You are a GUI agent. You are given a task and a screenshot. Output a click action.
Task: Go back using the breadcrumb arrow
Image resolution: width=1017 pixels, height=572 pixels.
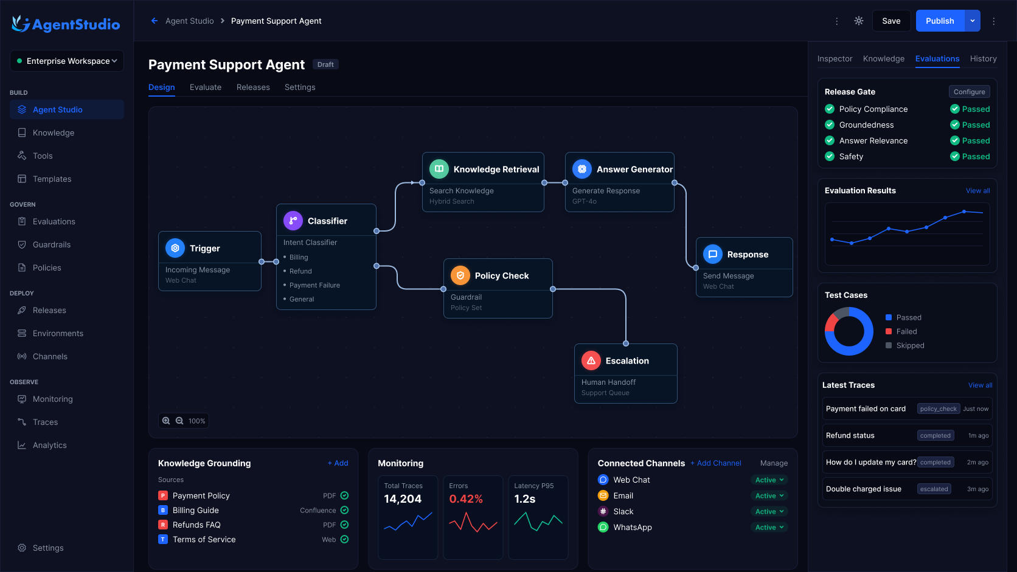pos(154,21)
